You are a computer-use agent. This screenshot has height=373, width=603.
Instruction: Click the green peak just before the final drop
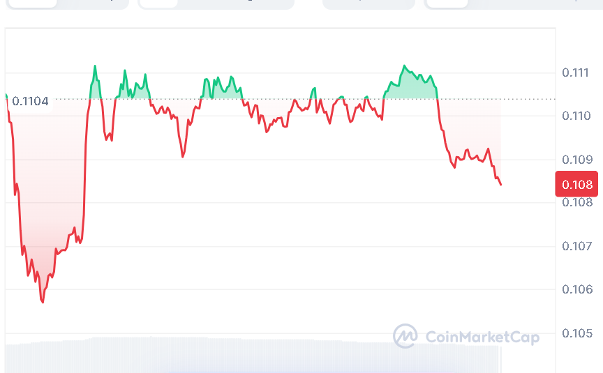pos(404,66)
